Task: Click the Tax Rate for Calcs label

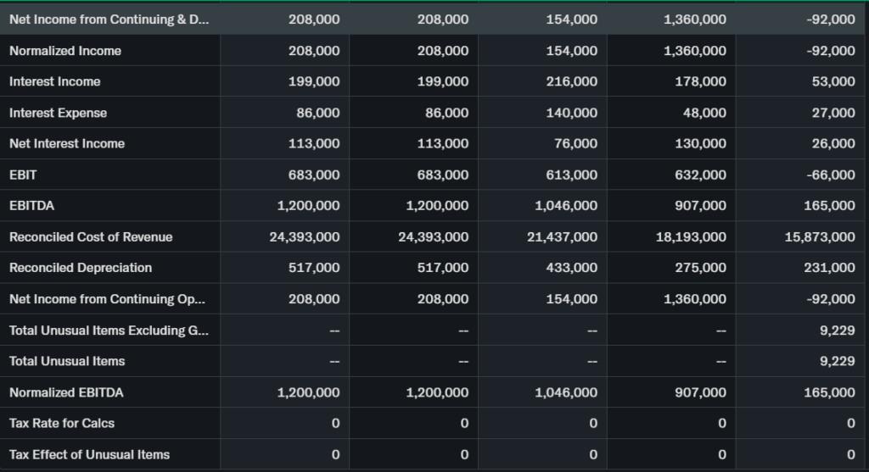Action: coord(62,423)
